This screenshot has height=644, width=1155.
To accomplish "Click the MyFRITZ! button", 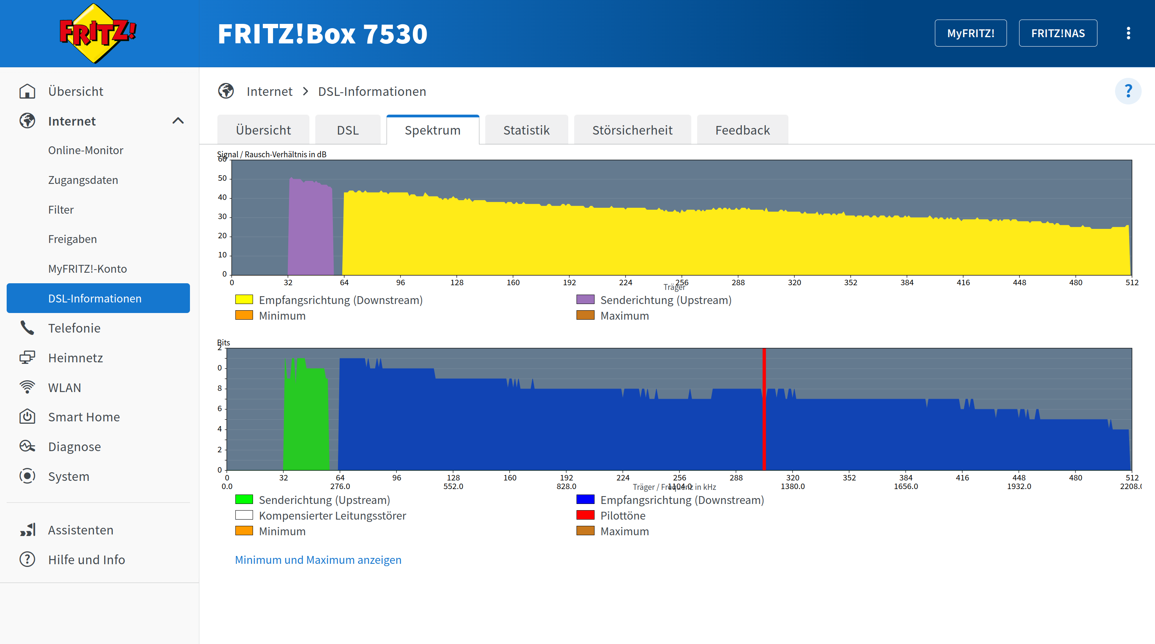I will click(970, 33).
